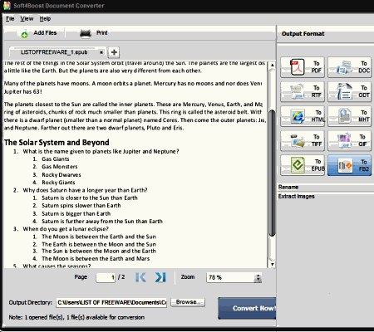Select the To DOC output format

tap(350, 67)
